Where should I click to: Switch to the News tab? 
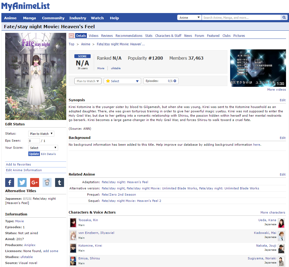click(x=188, y=36)
